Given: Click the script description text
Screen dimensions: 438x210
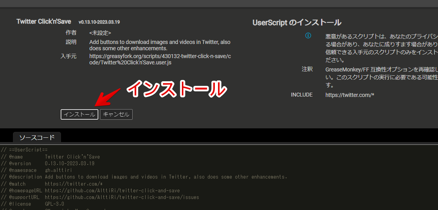Looking at the screenshot, I should click(x=160, y=45).
